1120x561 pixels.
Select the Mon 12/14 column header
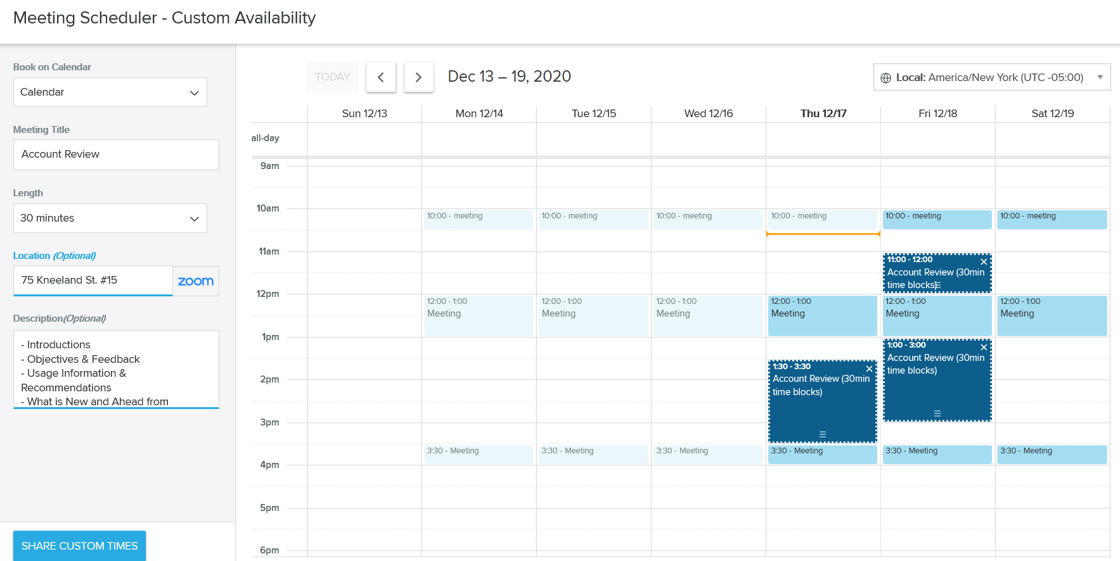[479, 113]
